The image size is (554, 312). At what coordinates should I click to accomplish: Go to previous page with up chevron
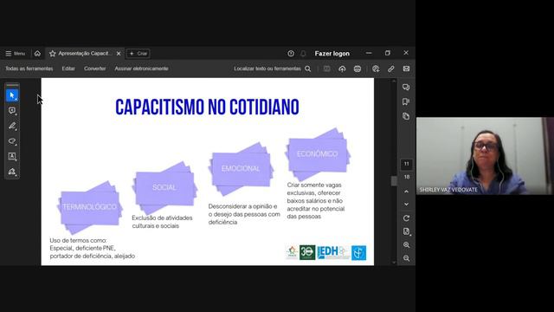(x=406, y=192)
